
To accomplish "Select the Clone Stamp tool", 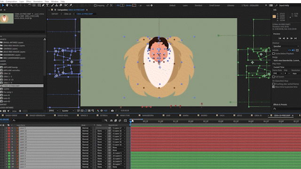I will pyautogui.click(x=56, y=5).
